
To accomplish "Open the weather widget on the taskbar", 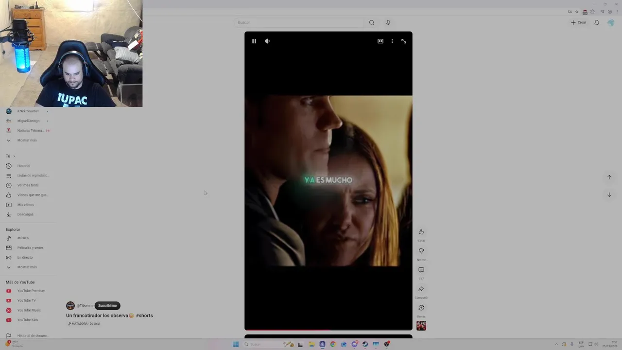I will coord(14,344).
